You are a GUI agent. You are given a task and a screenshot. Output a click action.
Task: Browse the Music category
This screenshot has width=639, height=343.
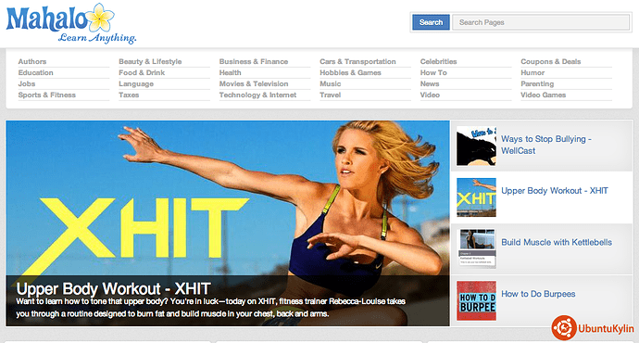tap(330, 83)
